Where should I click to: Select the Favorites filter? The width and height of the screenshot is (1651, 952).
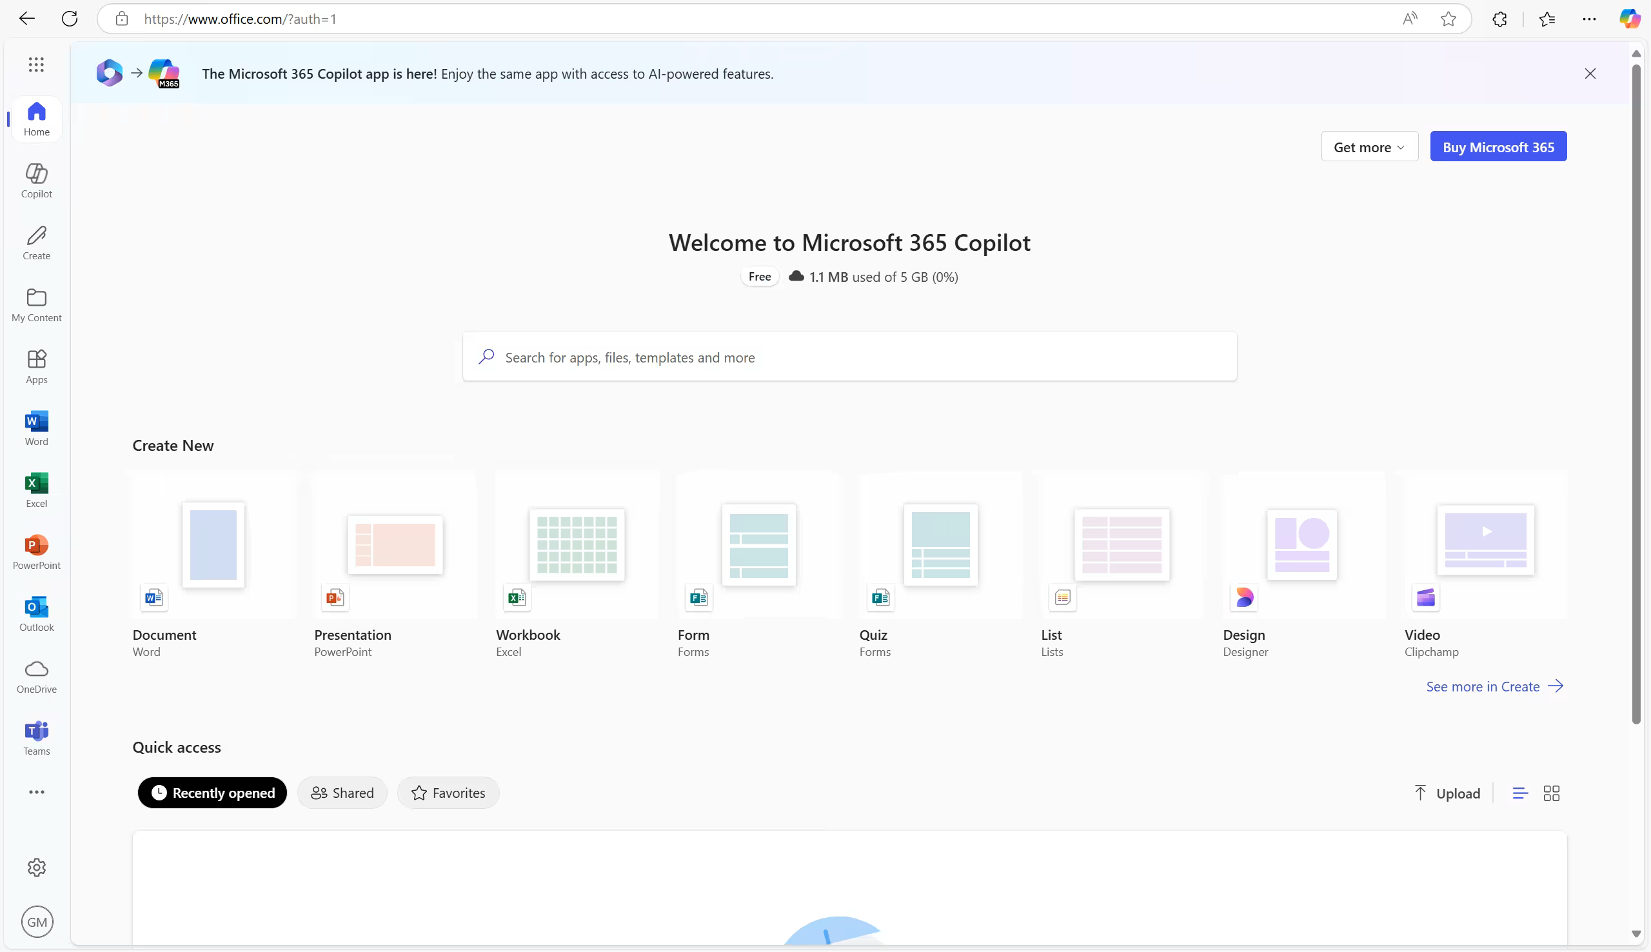coord(448,793)
